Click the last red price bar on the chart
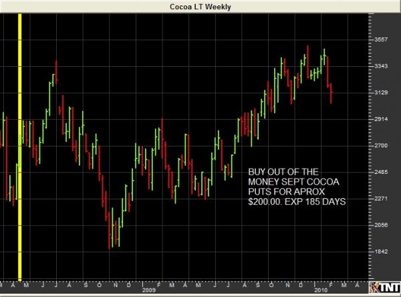 click(332, 94)
